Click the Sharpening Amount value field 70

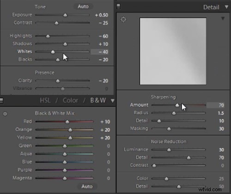tap(215, 105)
